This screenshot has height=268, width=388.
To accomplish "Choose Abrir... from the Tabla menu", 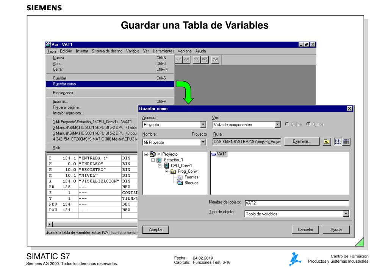I will pos(110,64).
